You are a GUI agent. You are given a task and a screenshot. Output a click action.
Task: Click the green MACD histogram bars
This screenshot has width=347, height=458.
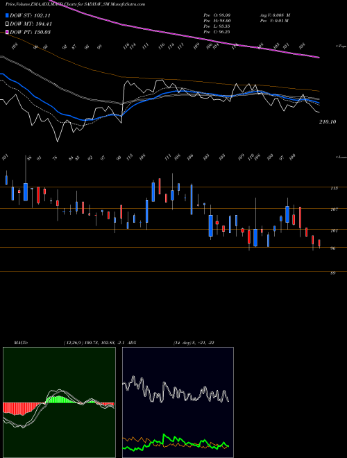(59, 399)
